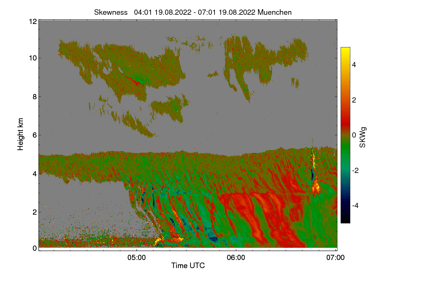Click the yellow top of the colorbar
The width and height of the screenshot is (443, 295).
point(345,52)
